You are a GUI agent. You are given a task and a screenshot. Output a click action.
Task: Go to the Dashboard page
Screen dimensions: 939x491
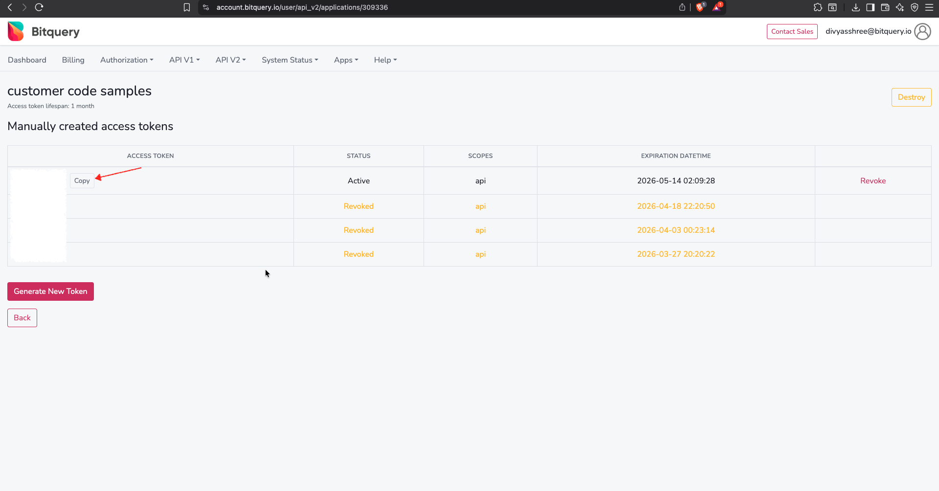27,60
